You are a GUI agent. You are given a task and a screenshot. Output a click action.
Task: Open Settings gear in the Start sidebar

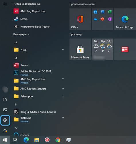click(x=5, y=120)
